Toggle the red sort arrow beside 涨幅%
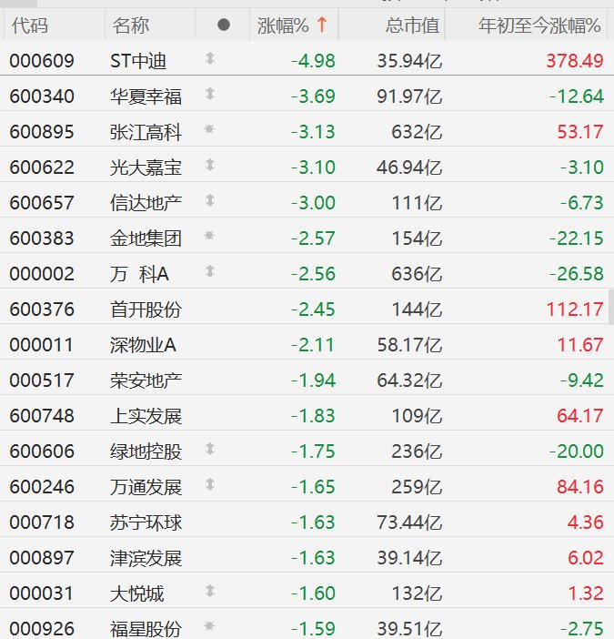The width and height of the screenshot is (614, 639). click(x=322, y=25)
